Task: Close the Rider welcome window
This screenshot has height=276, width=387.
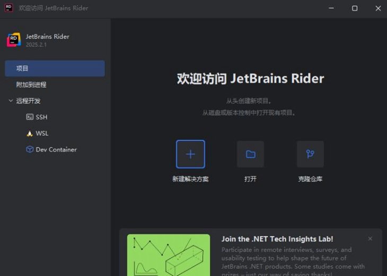Action: pos(378,8)
